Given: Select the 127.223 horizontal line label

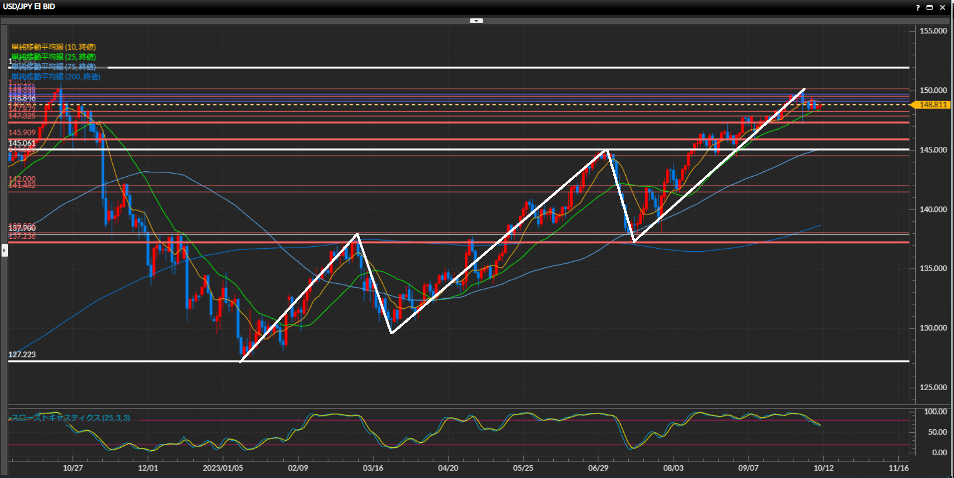Looking at the screenshot, I should pyautogui.click(x=22, y=354).
